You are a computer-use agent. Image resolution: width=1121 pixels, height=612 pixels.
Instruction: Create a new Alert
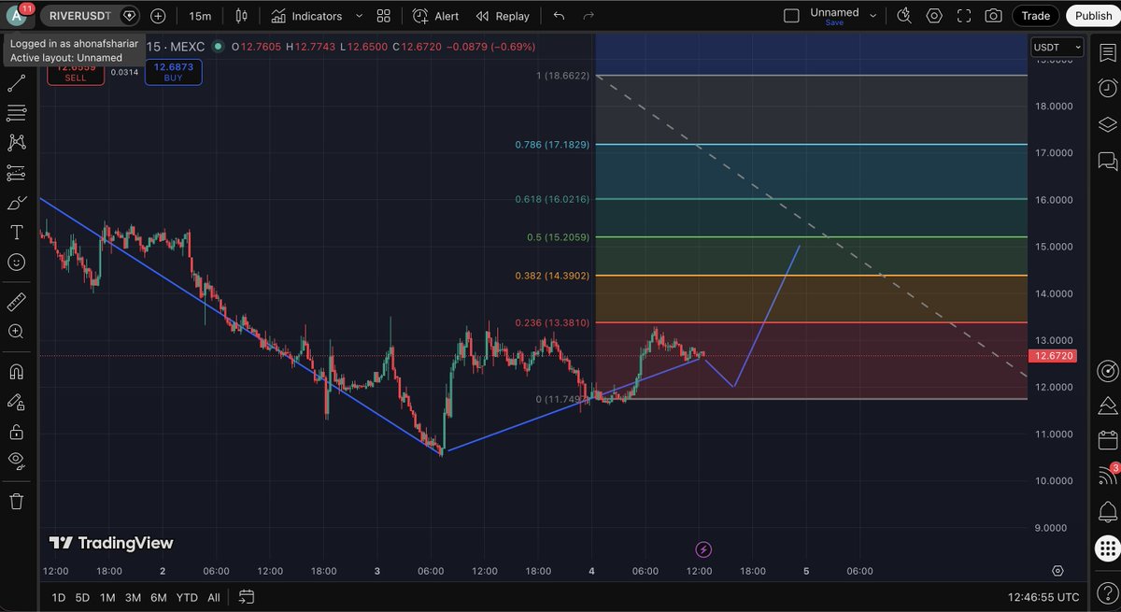pyautogui.click(x=436, y=16)
